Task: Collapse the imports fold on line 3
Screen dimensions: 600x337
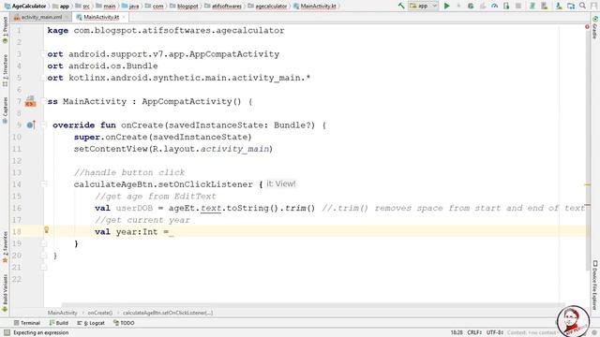Action: (44, 54)
